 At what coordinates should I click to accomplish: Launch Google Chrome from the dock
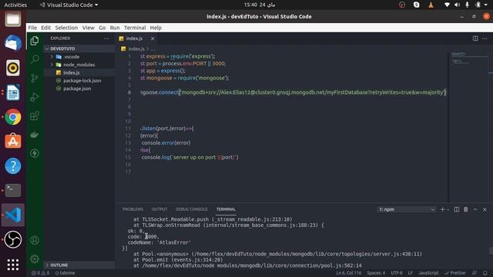(x=13, y=117)
